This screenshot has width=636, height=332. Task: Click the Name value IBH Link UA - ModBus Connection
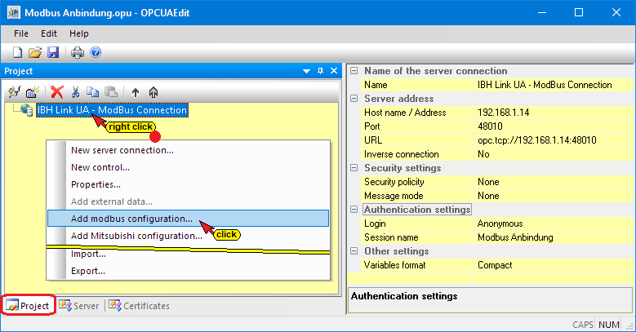(x=545, y=85)
